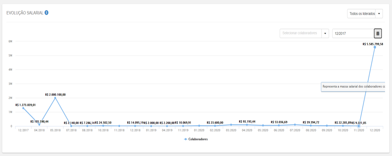Select the 12/2020 data point on chart

(x=375, y=47)
